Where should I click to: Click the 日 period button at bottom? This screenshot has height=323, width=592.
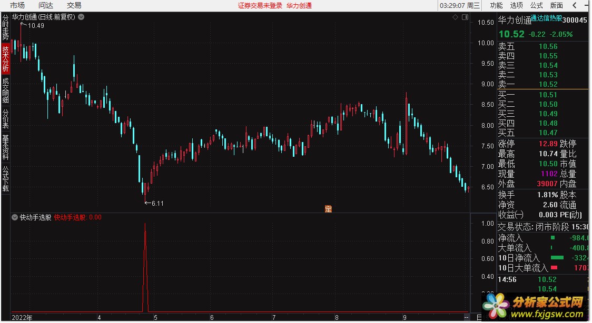point(479,318)
